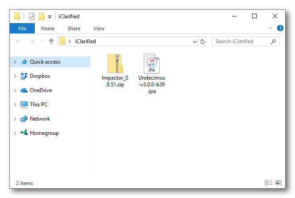Click the search magnifier icon
Screen dimensions: 295x198
273,41
